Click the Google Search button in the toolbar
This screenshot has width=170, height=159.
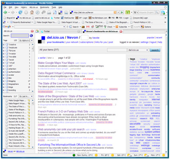pyautogui.click(x=74, y=27)
